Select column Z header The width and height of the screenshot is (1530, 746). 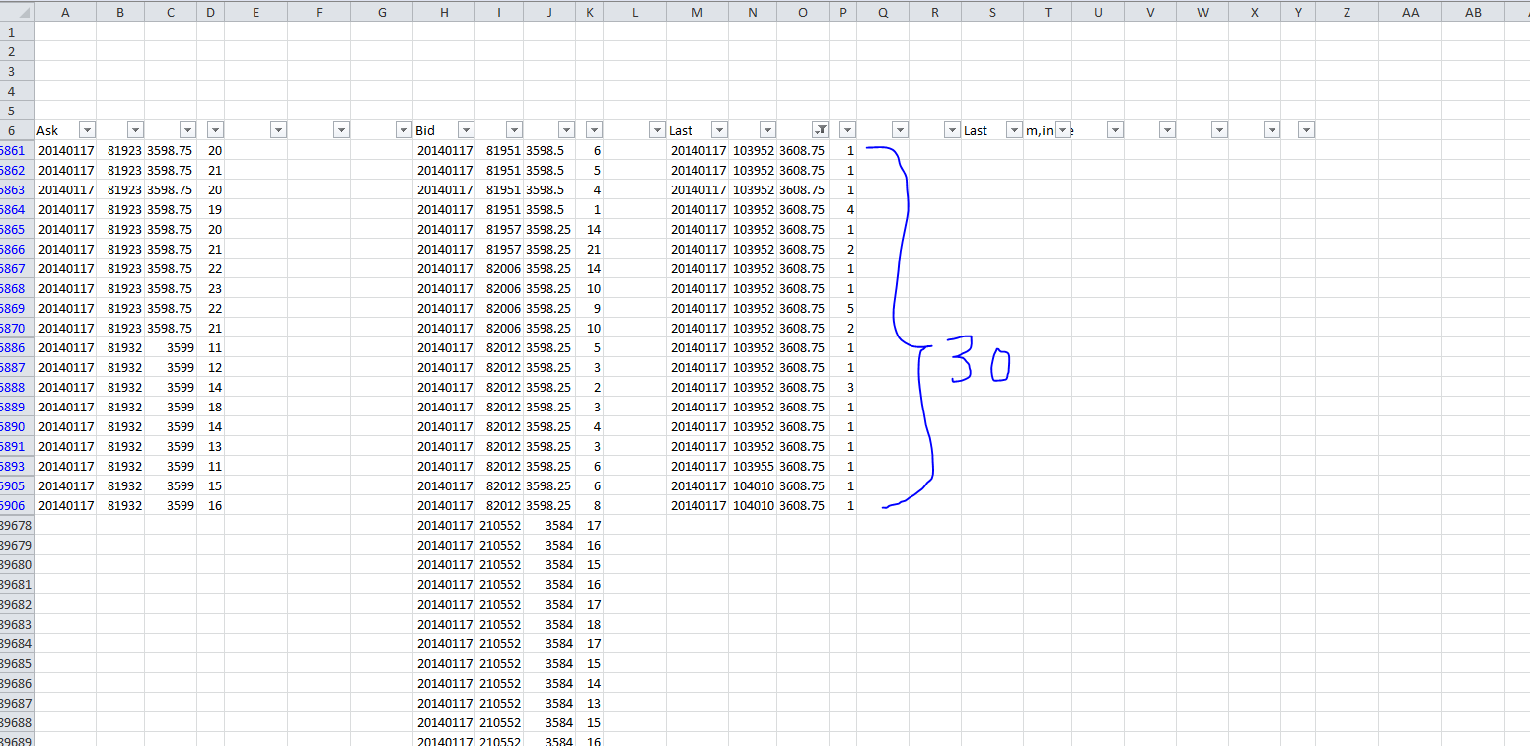(1347, 12)
